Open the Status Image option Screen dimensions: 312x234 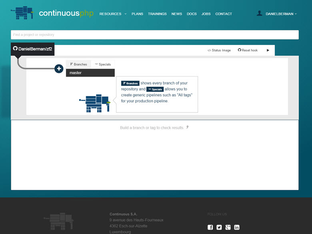coord(219,50)
